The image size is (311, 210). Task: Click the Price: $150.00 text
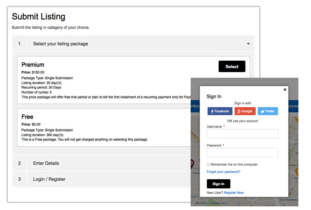(33, 72)
